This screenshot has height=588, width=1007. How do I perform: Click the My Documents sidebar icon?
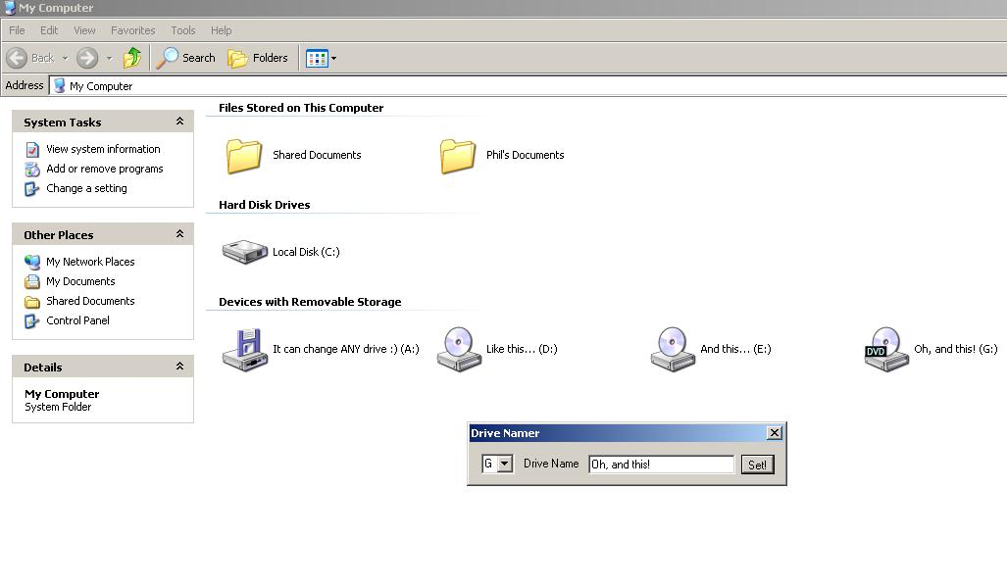(x=32, y=282)
